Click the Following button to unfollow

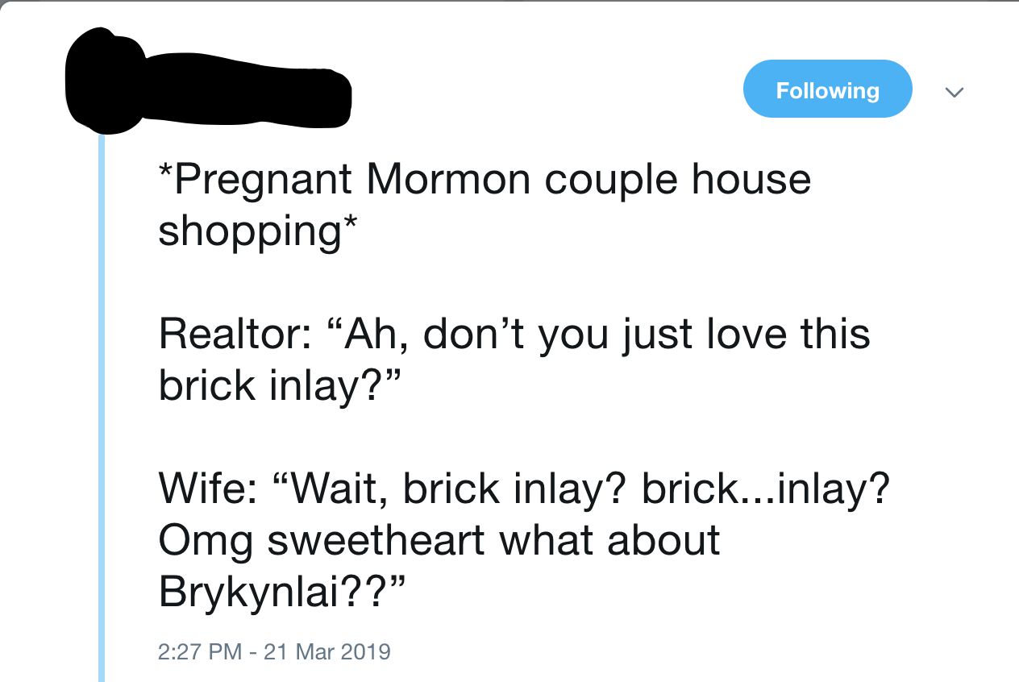point(827,89)
